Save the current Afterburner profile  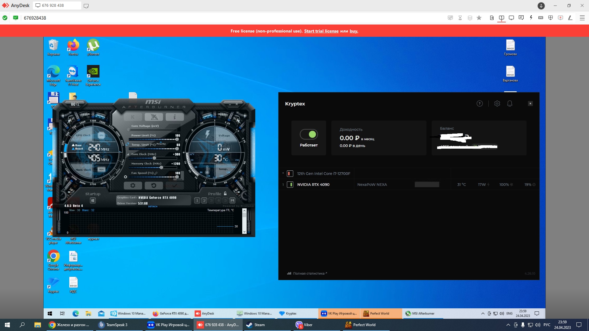[233, 200]
